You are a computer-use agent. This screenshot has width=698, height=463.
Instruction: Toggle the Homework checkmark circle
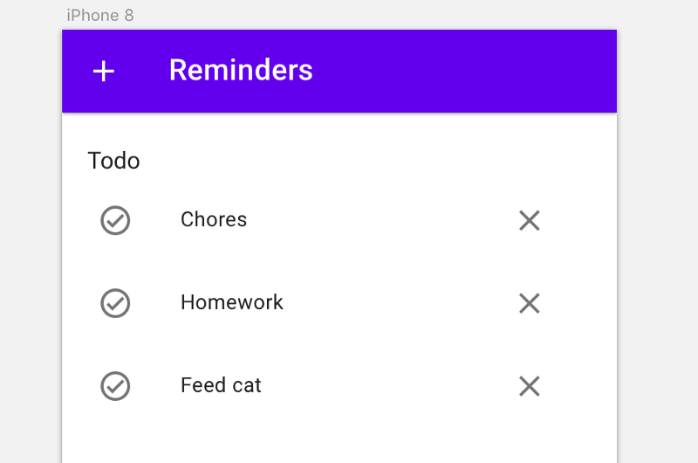pyautogui.click(x=115, y=303)
